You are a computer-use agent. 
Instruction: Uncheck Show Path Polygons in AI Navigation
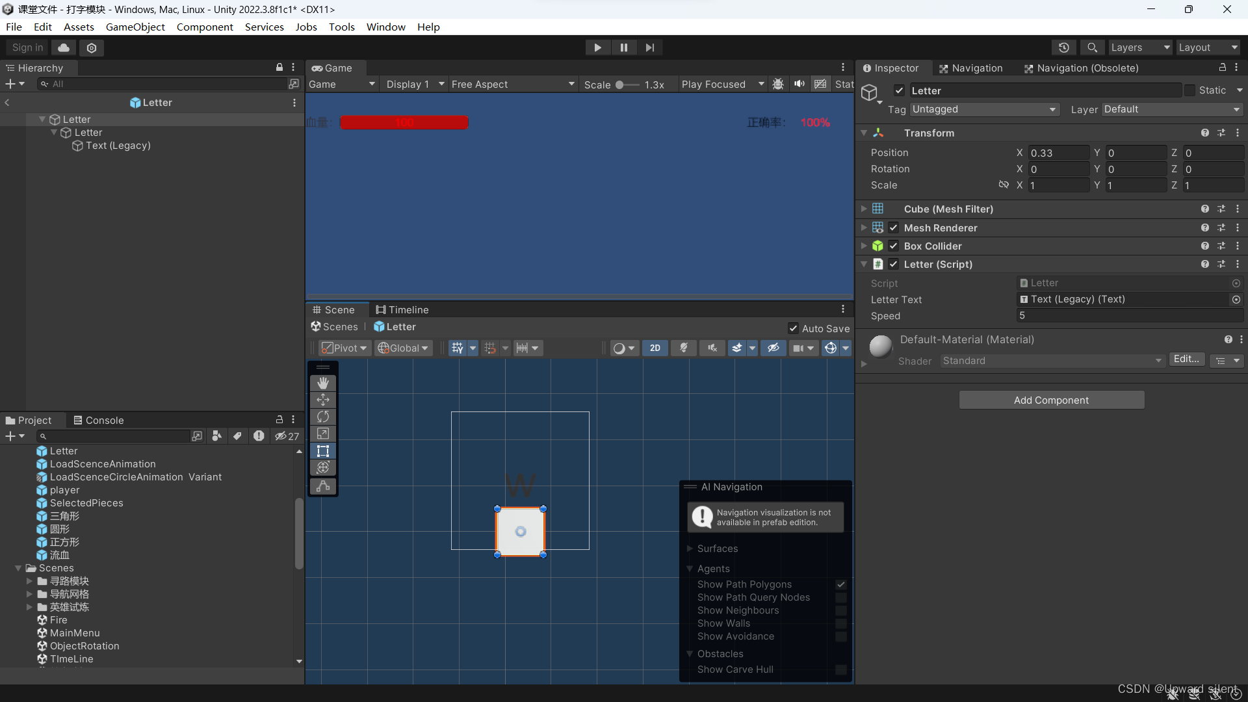point(841,584)
